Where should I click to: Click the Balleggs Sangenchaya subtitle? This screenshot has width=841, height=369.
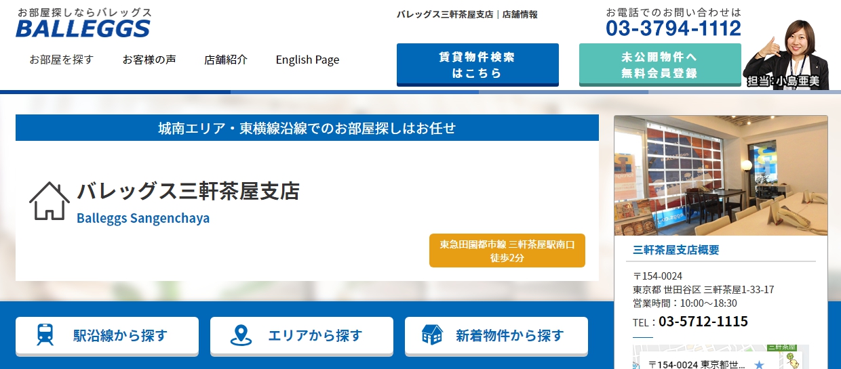(x=143, y=219)
